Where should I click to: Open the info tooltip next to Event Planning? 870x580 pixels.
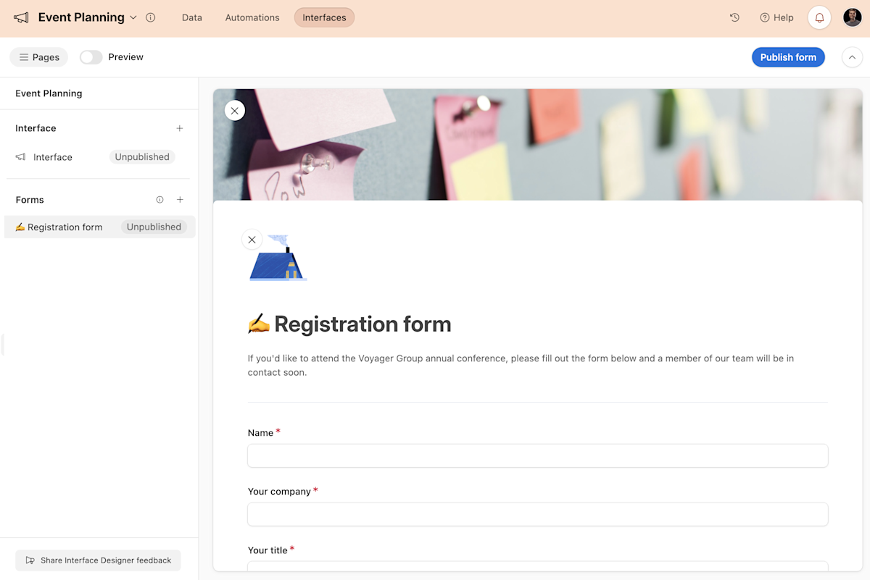point(150,17)
